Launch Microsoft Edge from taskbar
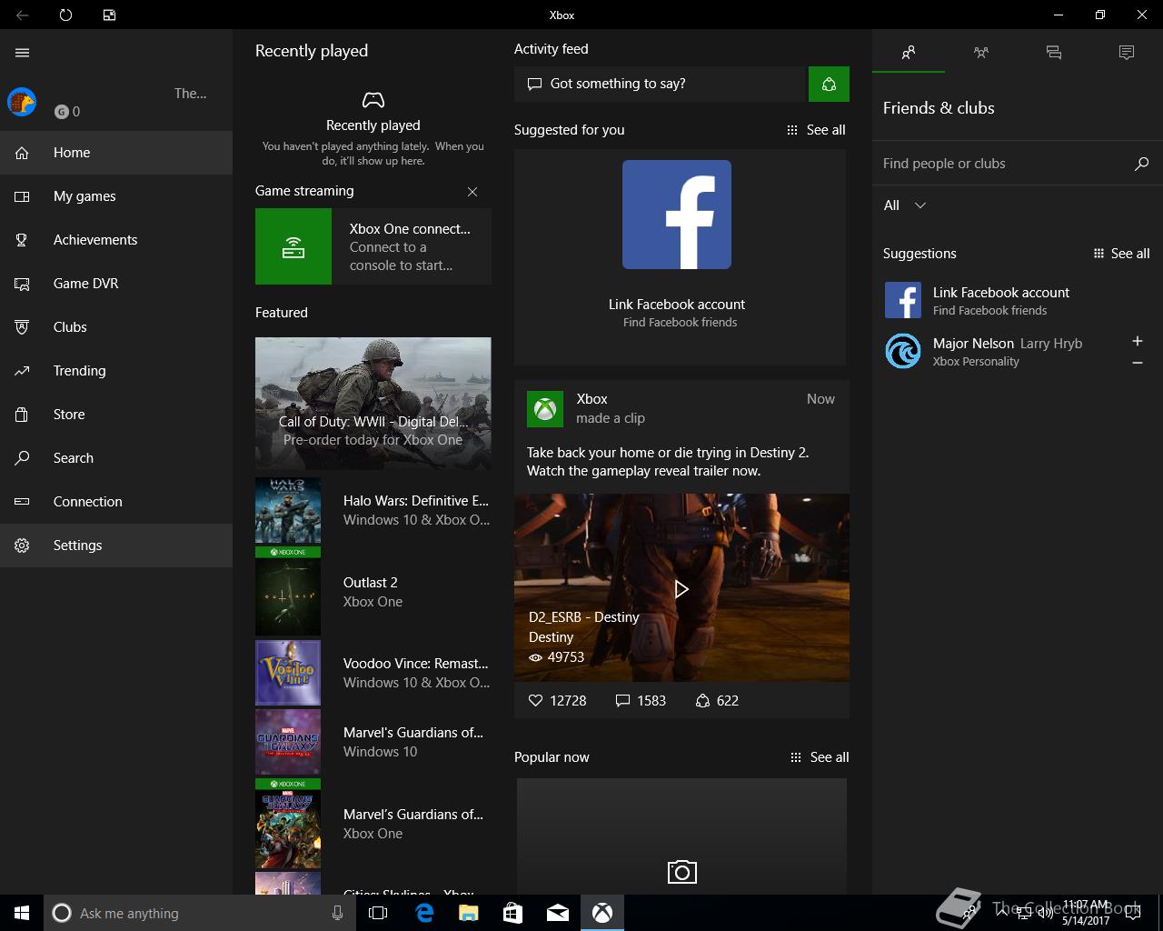Viewport: 1163px width, 931px height. pos(424,913)
